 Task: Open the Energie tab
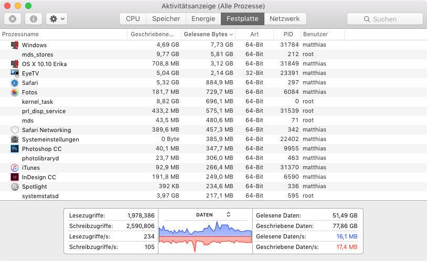203,19
